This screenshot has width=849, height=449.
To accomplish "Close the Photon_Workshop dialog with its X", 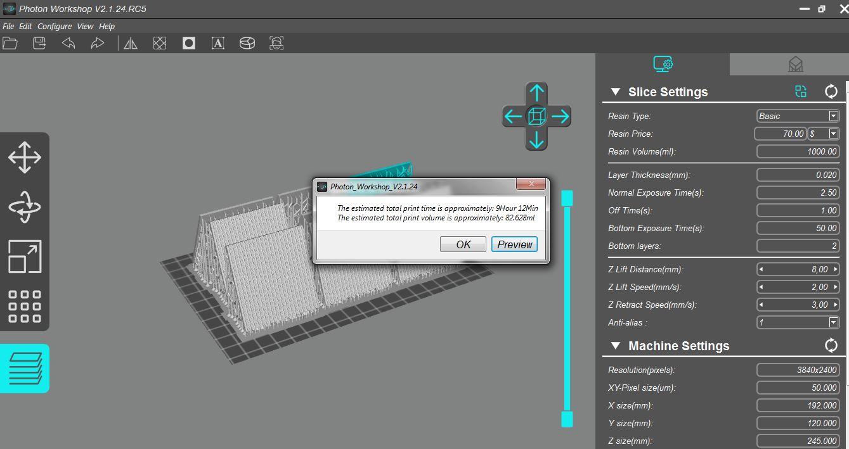I will tap(531, 185).
